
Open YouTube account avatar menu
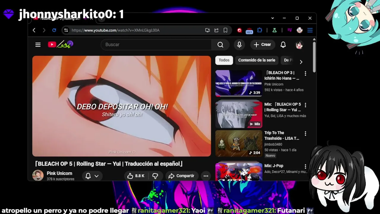point(299,45)
